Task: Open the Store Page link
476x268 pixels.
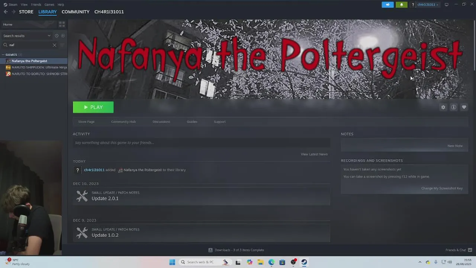Action: point(86,122)
